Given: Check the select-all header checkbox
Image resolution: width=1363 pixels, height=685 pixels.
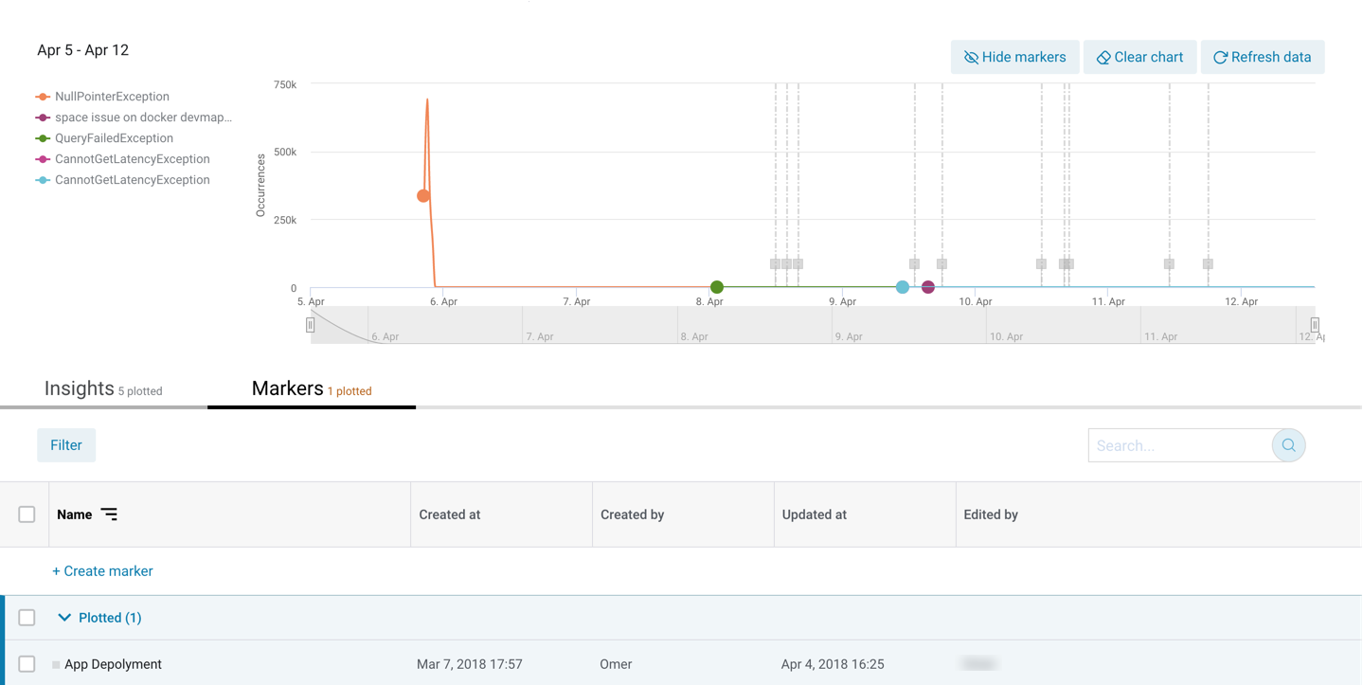Looking at the screenshot, I should pyautogui.click(x=27, y=514).
